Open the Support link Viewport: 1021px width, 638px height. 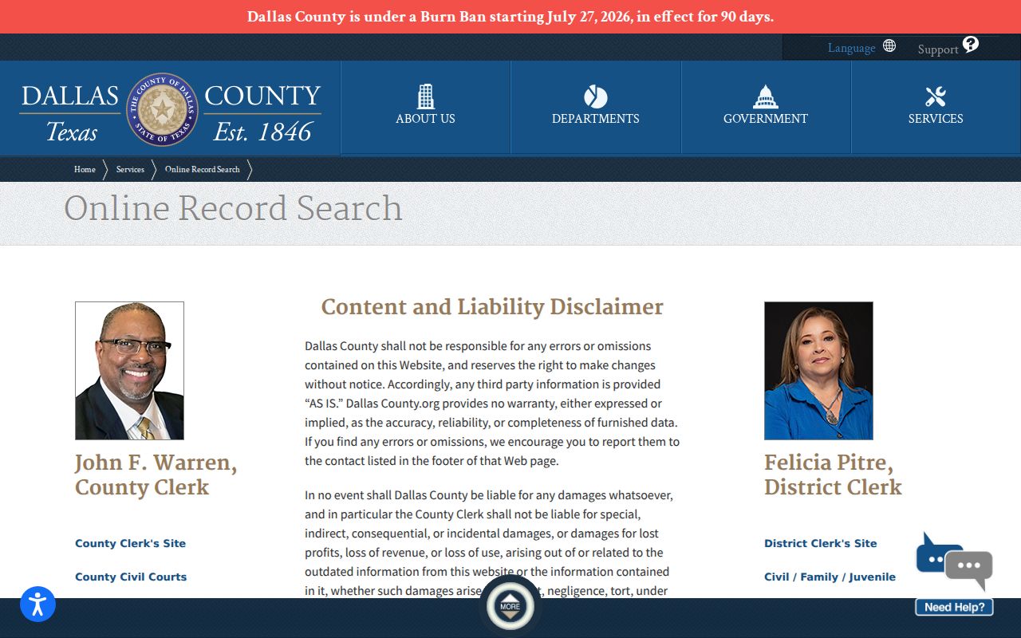[938, 49]
